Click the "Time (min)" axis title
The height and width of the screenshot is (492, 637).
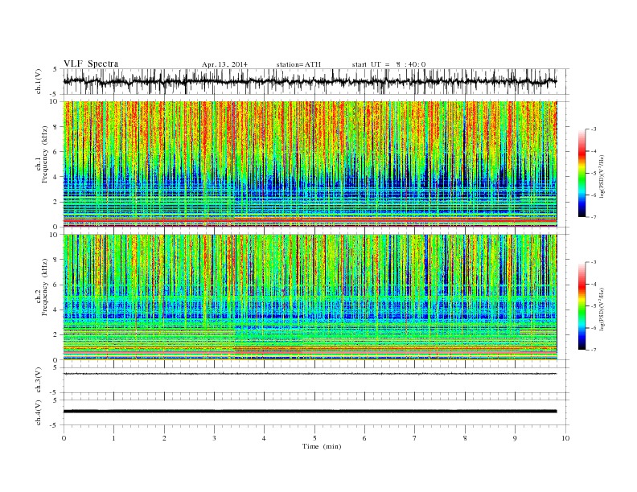322,446
